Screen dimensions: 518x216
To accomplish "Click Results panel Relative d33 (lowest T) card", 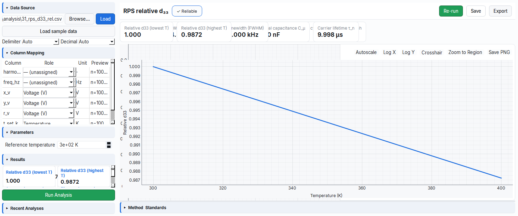I will coord(29,176).
